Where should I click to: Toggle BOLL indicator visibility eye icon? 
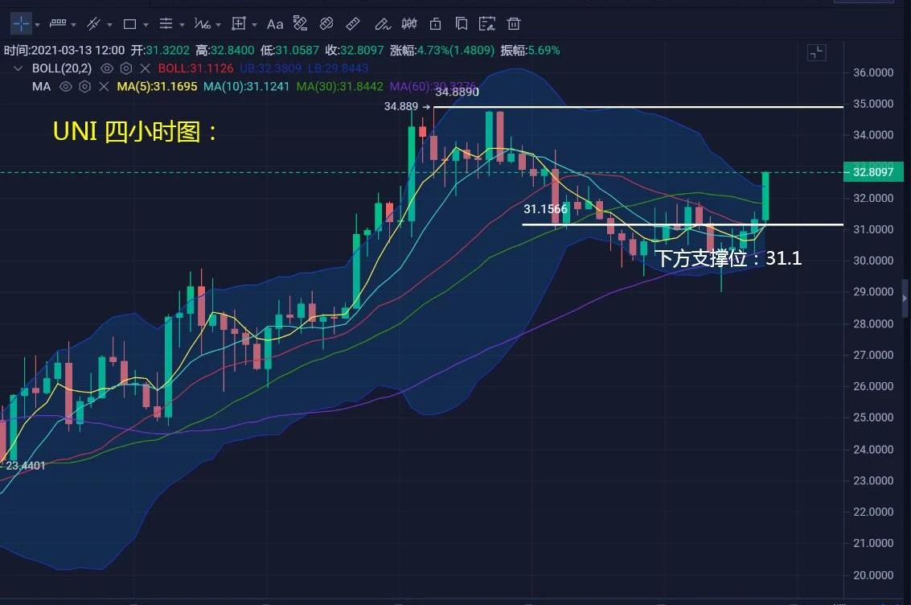(x=106, y=68)
